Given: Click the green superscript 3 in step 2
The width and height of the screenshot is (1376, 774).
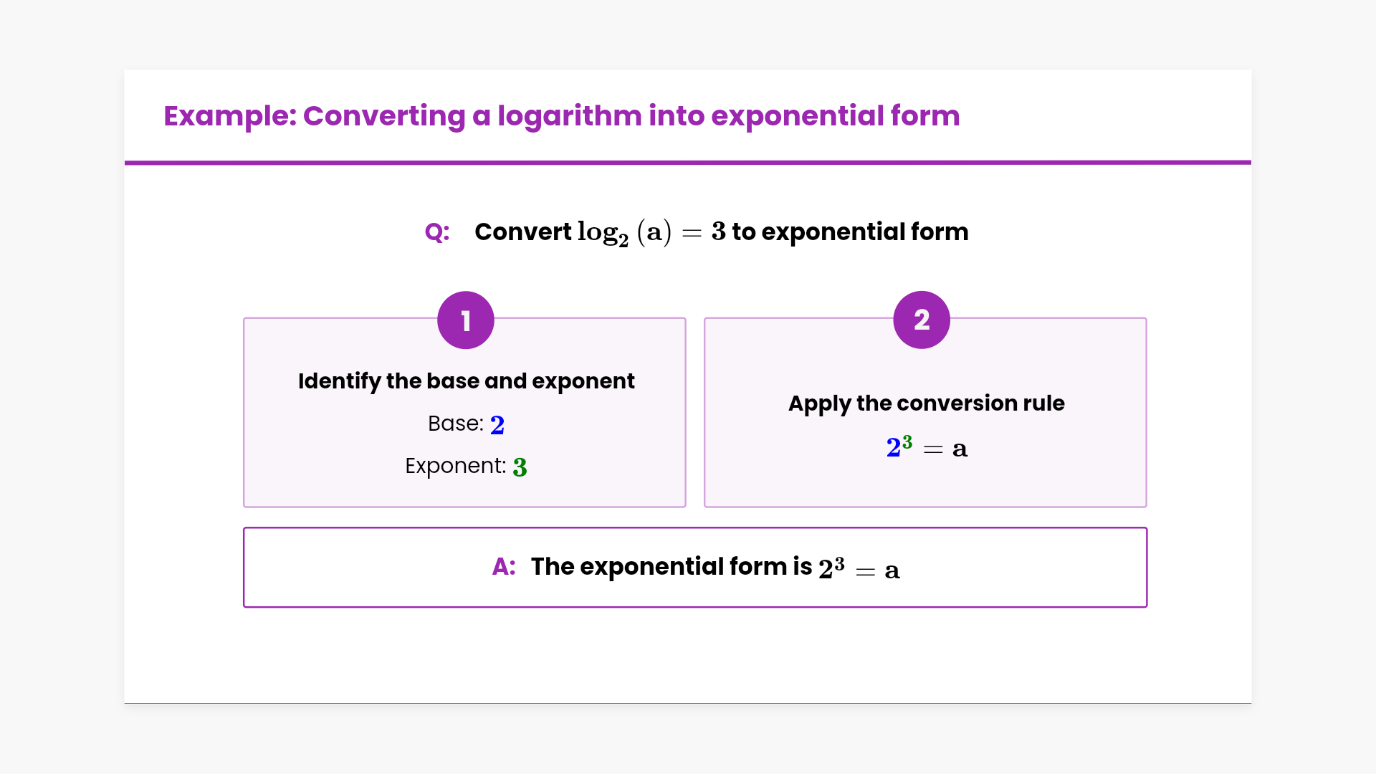Looking at the screenshot, I should tap(907, 441).
